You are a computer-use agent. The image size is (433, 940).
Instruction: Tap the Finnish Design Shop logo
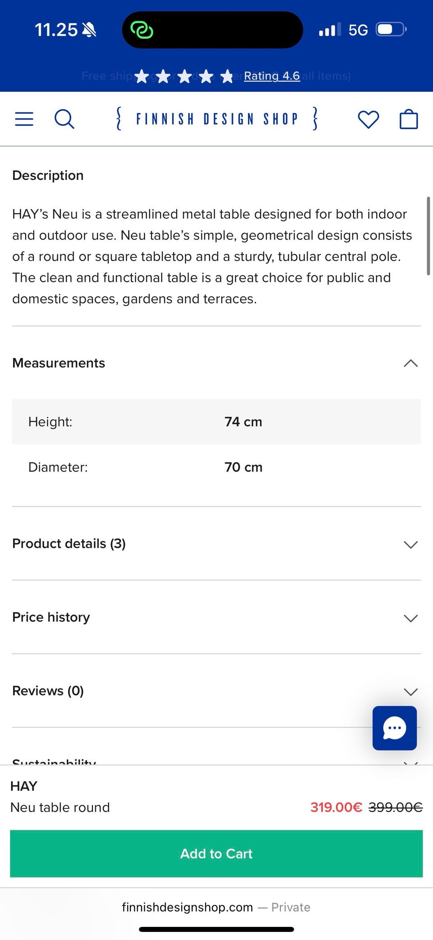216,119
